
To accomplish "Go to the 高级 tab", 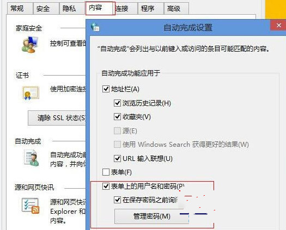I will point(177,8).
